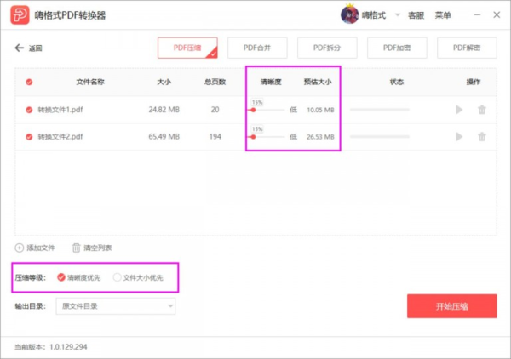Click the 清空列表 trash icon
511x359 pixels.
tap(76, 248)
